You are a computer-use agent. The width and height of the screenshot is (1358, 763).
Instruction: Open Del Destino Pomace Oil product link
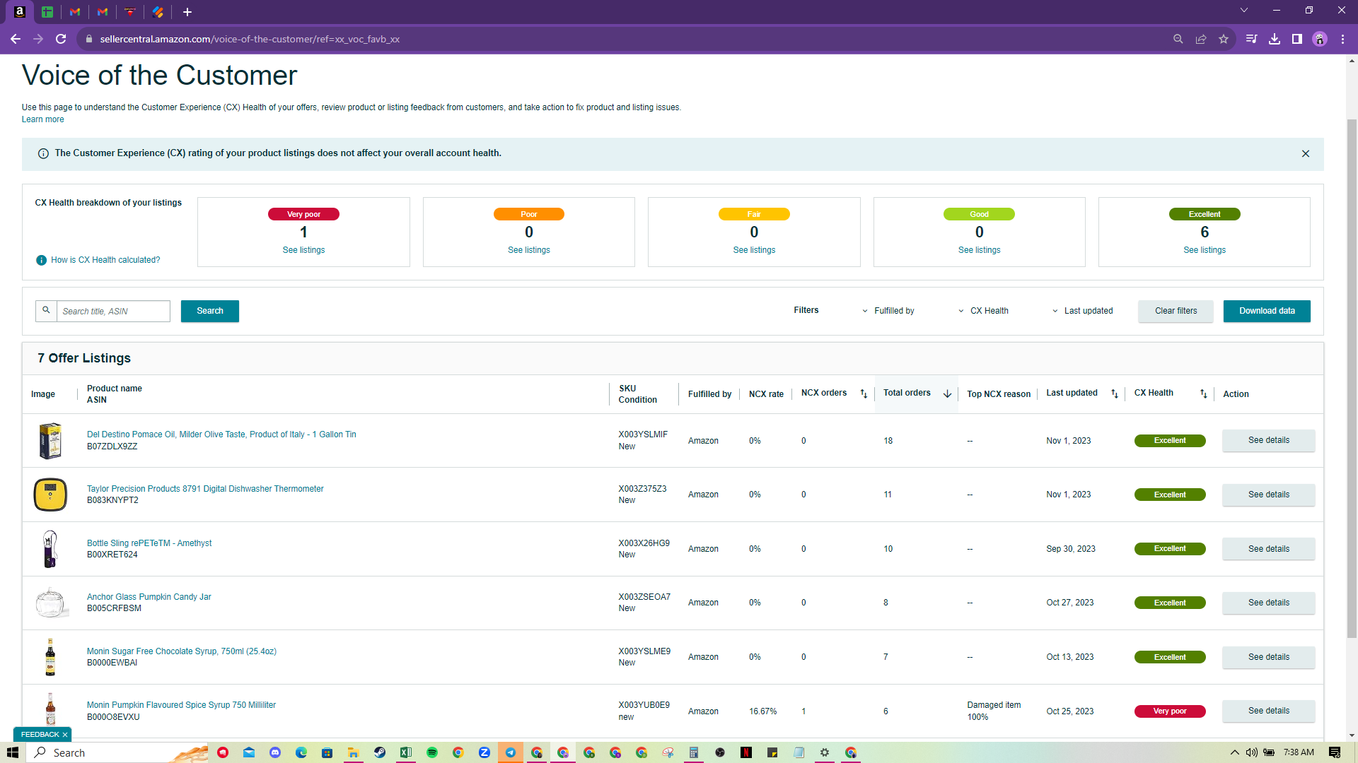click(x=221, y=434)
